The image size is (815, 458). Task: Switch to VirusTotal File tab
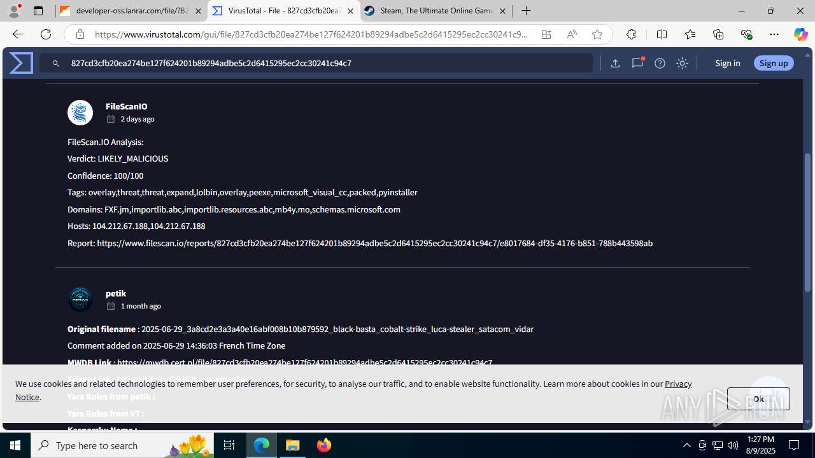[x=283, y=11]
